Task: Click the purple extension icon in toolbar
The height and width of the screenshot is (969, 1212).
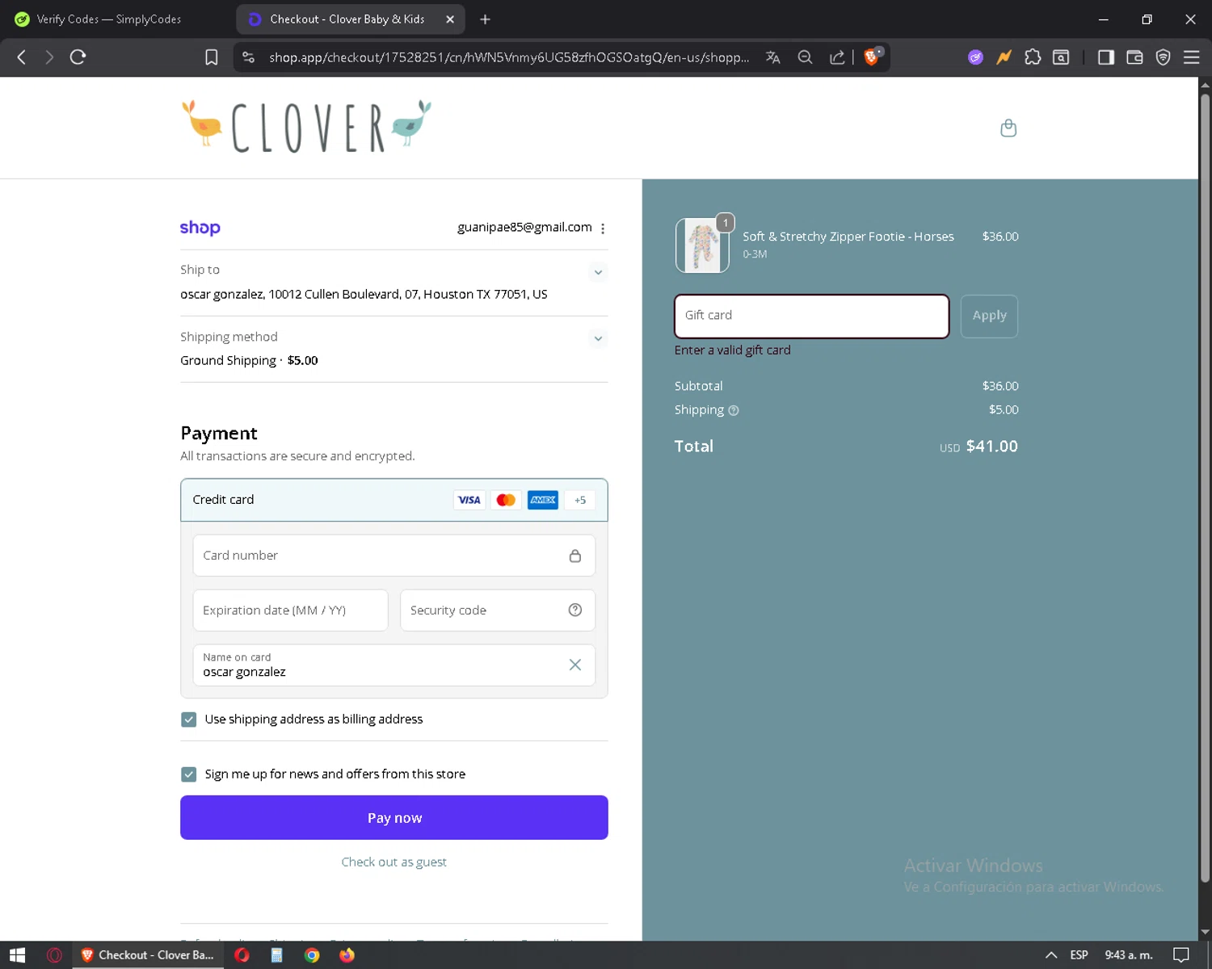Action: 976,57
